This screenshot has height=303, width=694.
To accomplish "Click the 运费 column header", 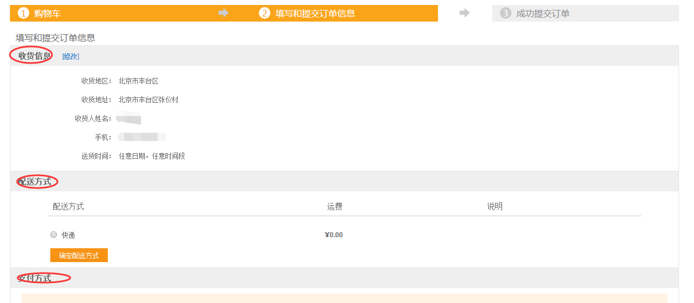I will pyautogui.click(x=335, y=207).
